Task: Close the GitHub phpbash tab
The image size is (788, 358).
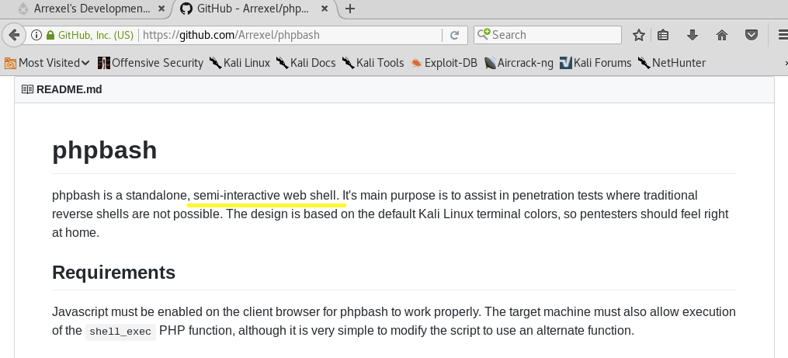Action: 325,9
